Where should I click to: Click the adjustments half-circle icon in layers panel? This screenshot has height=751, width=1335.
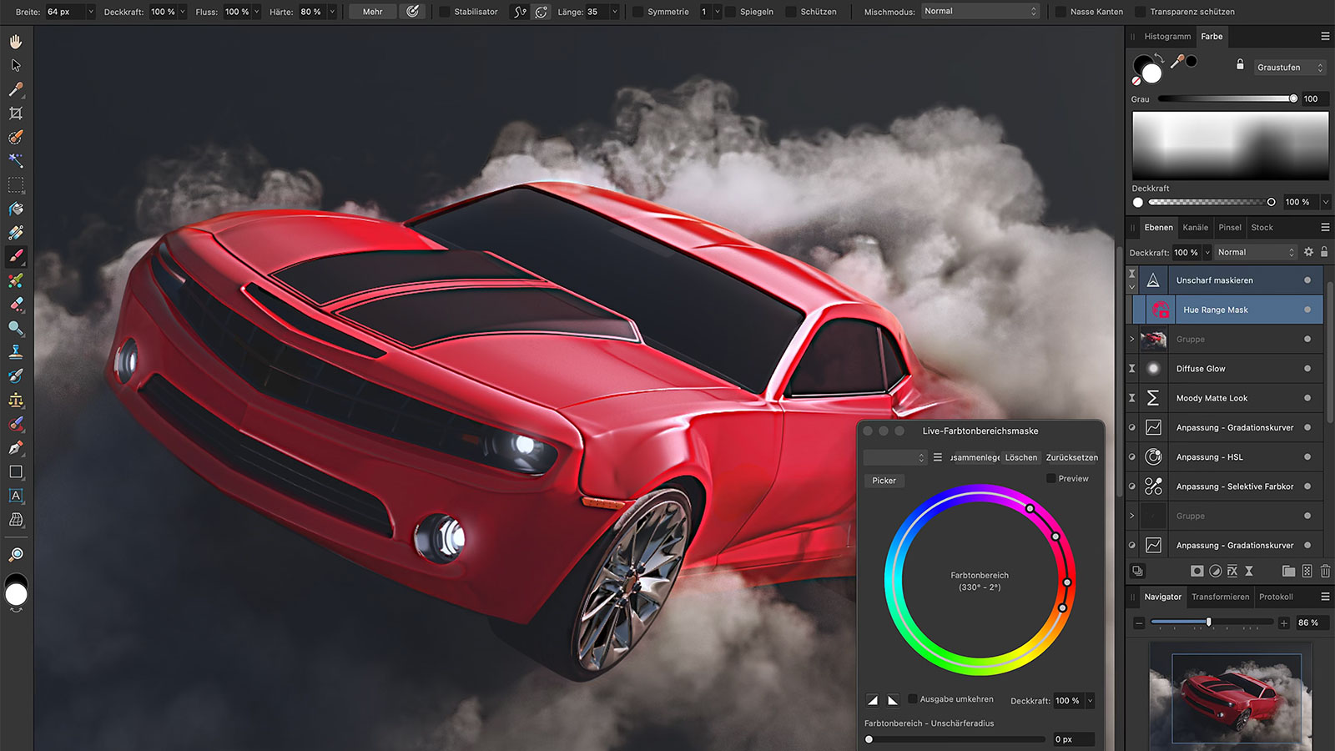pyautogui.click(x=1215, y=571)
